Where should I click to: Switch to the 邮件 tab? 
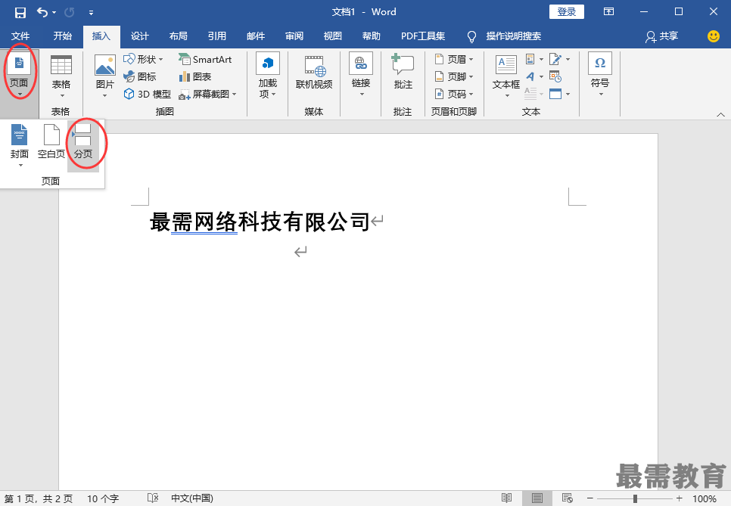coord(256,36)
